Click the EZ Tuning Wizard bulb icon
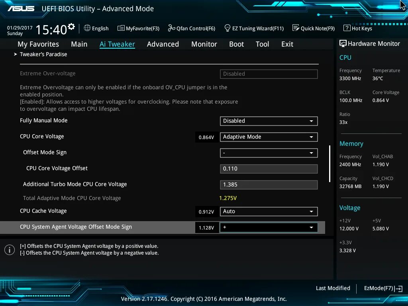The width and height of the screenshot is (408, 306). tap(227, 28)
